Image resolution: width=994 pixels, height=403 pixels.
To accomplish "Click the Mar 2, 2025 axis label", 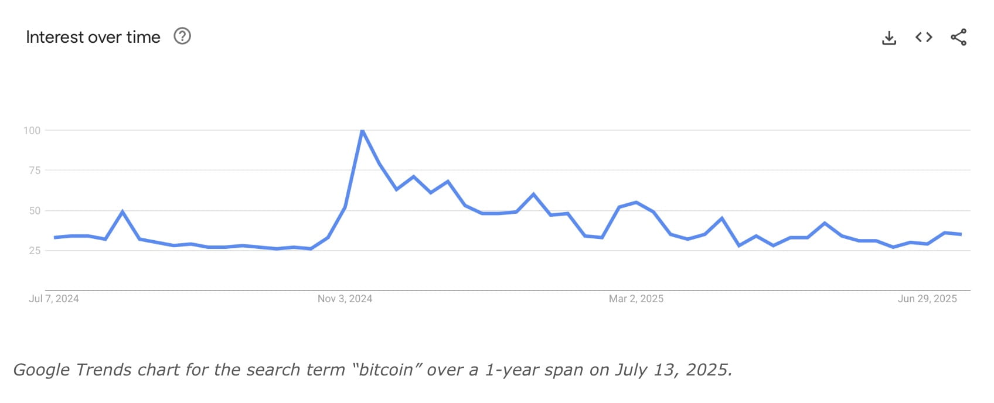I will [x=636, y=299].
